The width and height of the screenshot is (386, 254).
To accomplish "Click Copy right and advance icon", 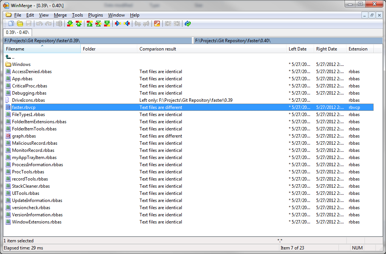I will click(138, 24).
